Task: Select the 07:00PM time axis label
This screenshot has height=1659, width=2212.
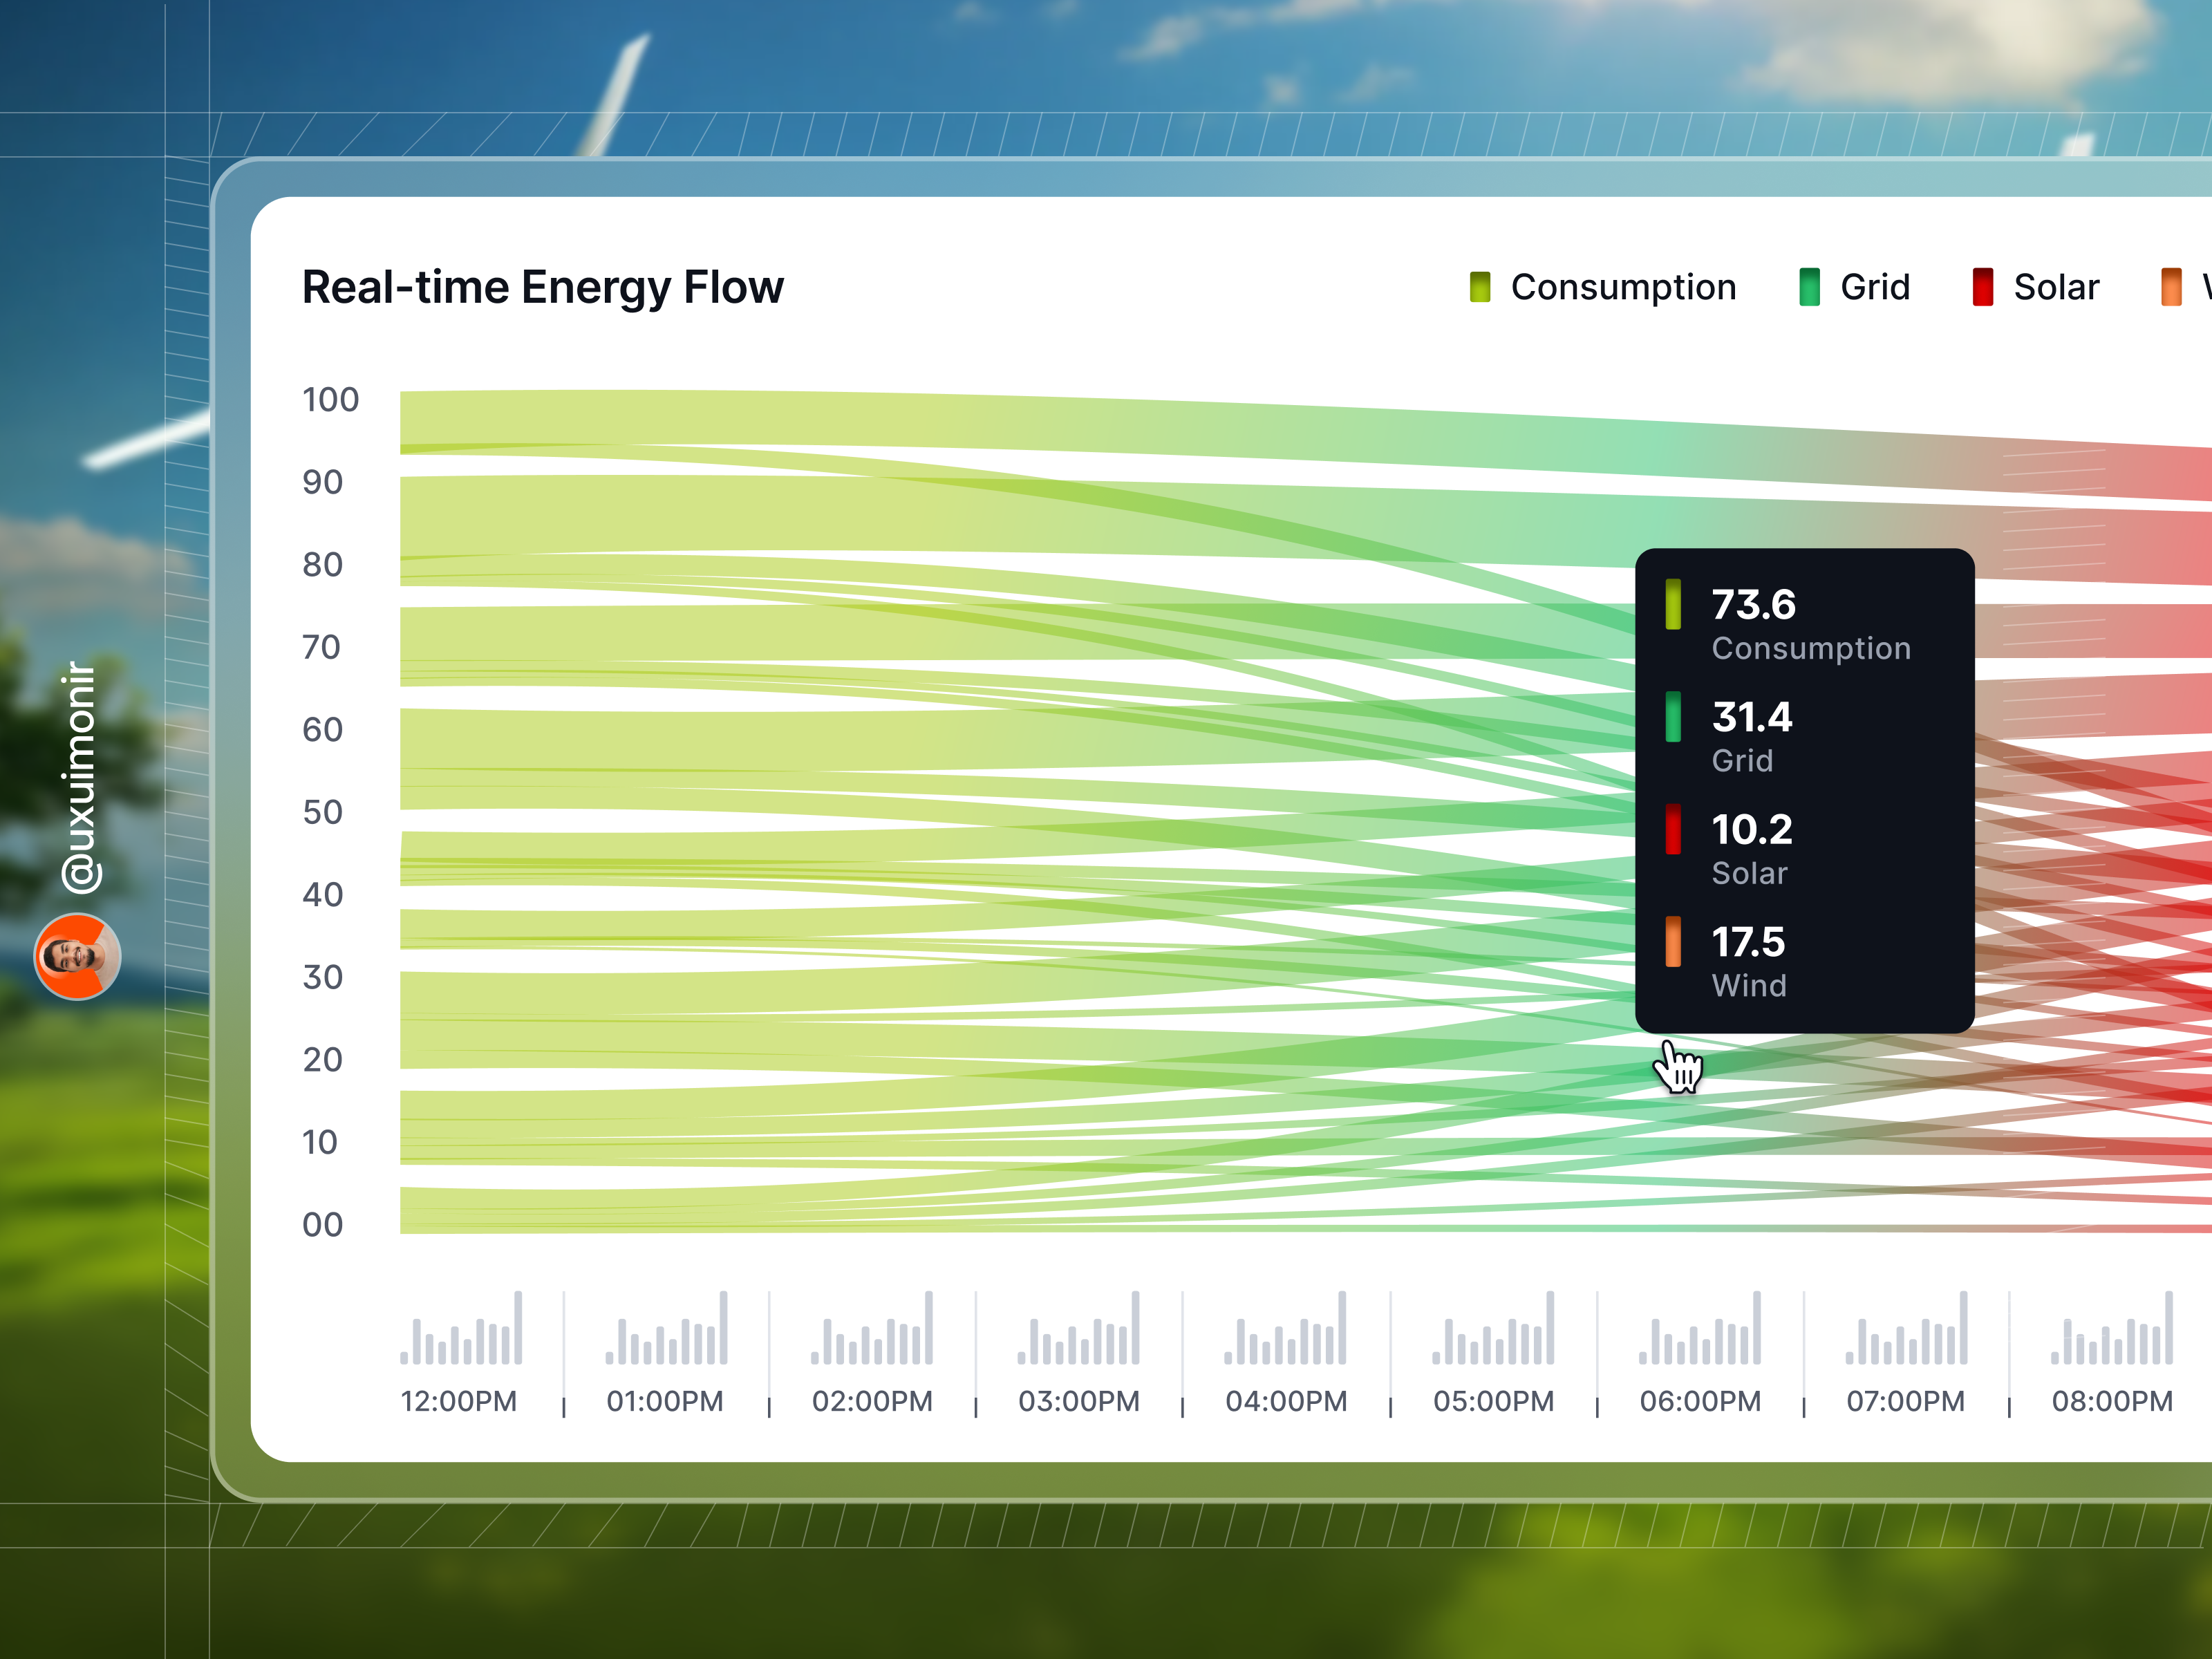Action: [x=1905, y=1401]
